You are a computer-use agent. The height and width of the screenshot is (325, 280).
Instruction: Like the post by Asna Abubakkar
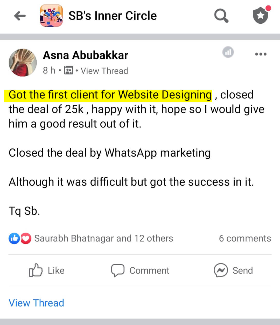click(x=46, y=270)
